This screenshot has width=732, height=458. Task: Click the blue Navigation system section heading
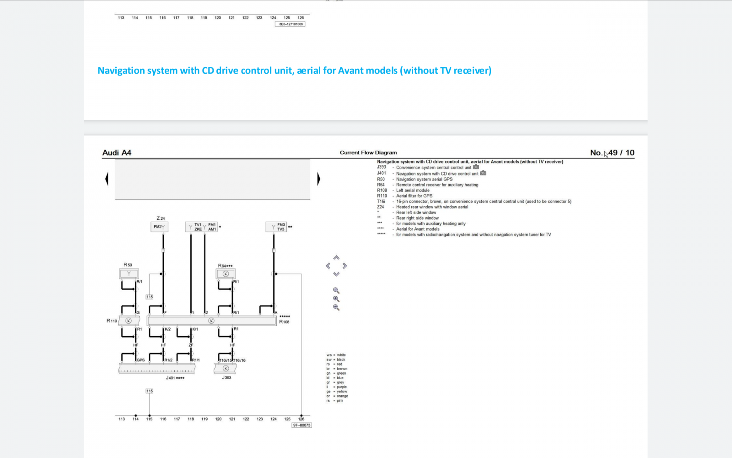point(295,71)
